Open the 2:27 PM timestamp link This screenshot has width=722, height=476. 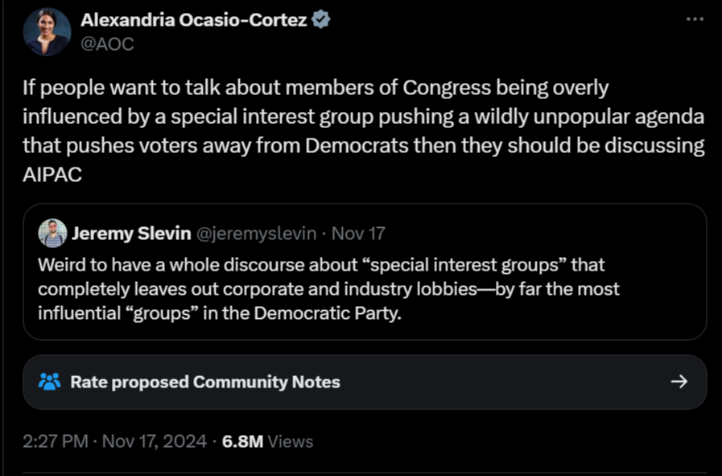tap(56, 441)
